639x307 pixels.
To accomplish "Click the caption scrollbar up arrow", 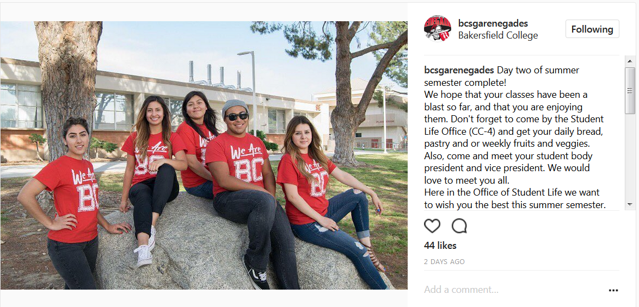I will coord(630,61).
